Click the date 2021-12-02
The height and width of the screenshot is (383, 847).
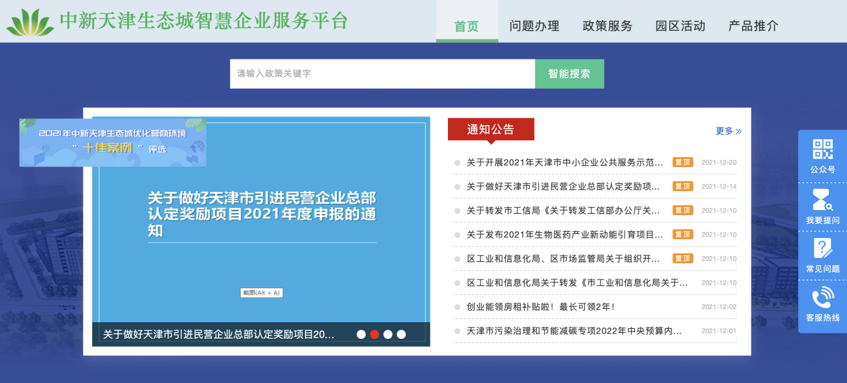(719, 307)
